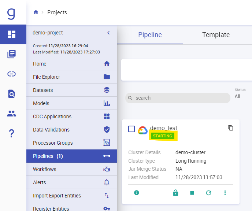Screen dimensions: 252x211
Task: Select the Pipeline tab
Action: pyautogui.click(x=150, y=35)
